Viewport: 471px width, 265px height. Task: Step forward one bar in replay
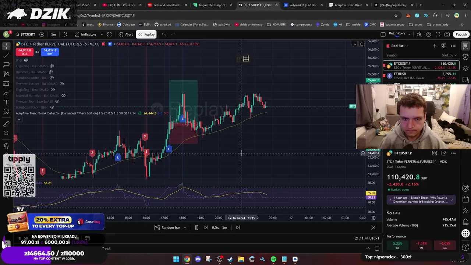pyautogui.click(x=206, y=227)
